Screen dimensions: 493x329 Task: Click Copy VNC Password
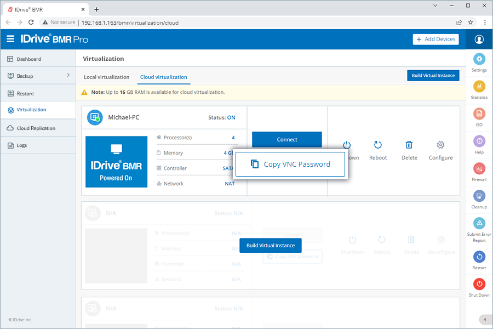pos(290,164)
